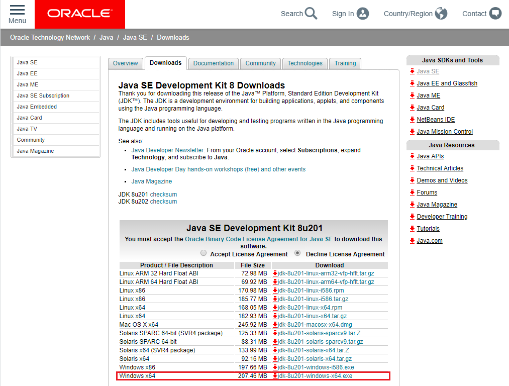This screenshot has height=386, width=509.
Task: Open Java ME link in right panel
Action: [x=429, y=95]
